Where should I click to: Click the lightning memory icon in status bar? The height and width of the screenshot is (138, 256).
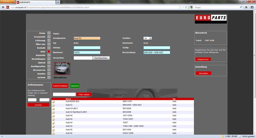point(223,136)
